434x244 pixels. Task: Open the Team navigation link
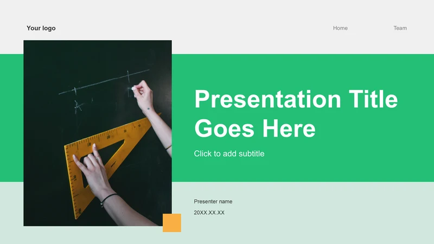(400, 28)
